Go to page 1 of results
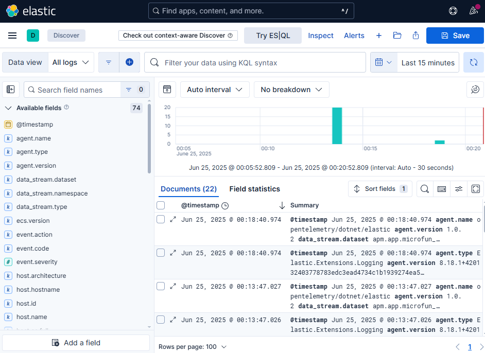This screenshot has height=353, width=485. [x=470, y=347]
